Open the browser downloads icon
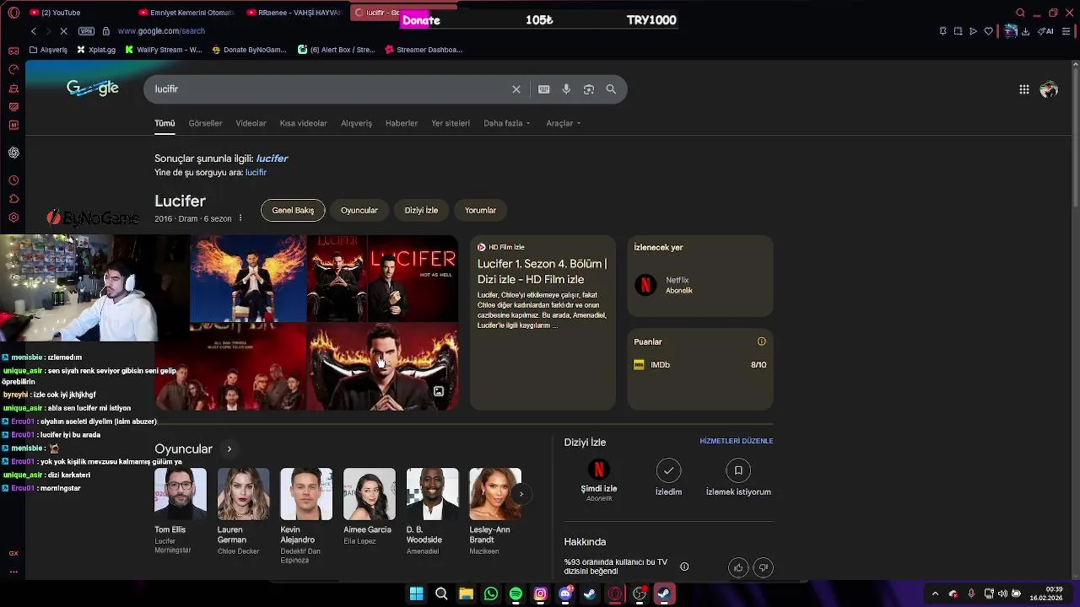 1026,31
